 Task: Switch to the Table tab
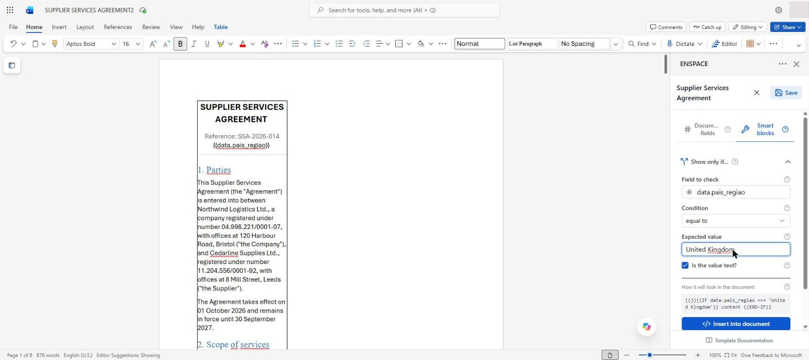click(220, 27)
